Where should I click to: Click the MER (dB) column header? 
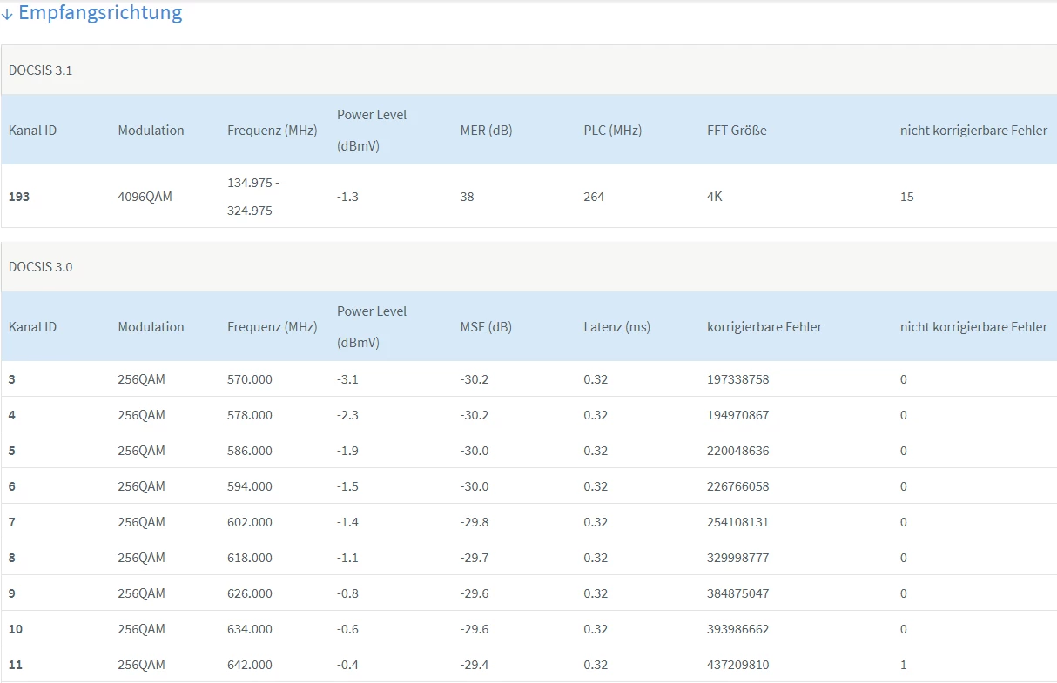coord(486,131)
